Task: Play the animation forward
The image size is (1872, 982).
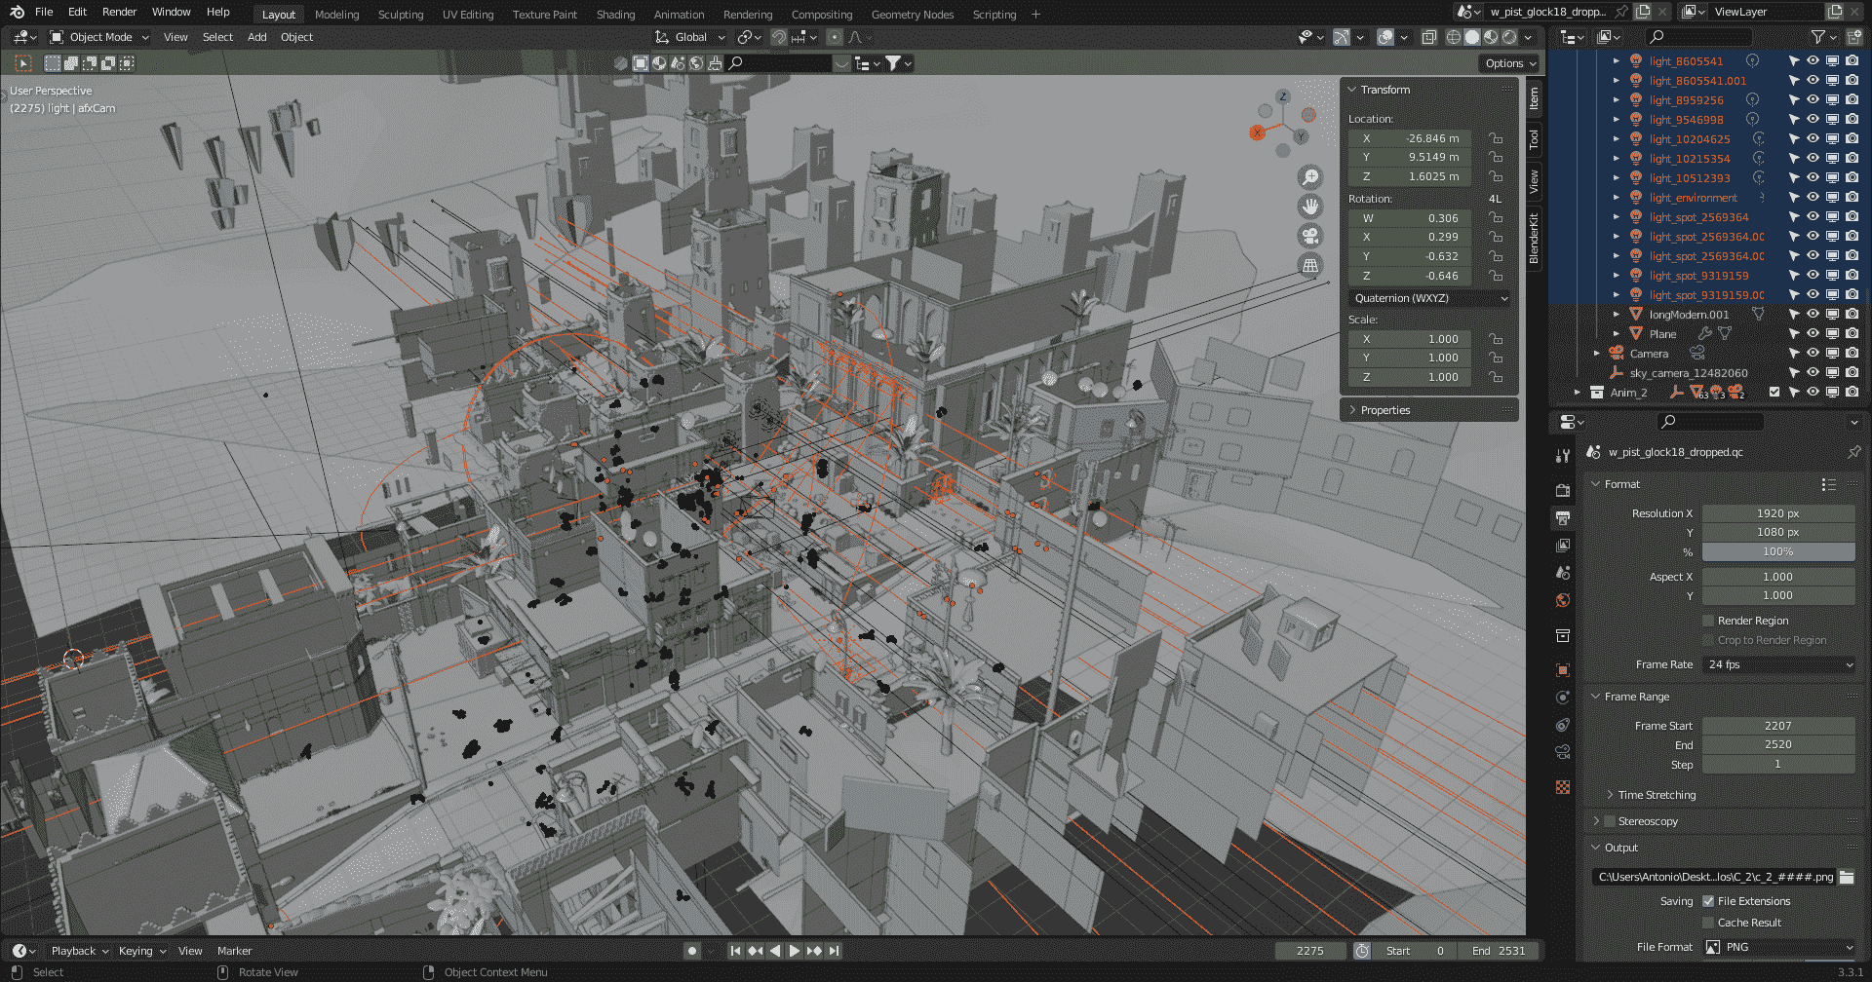Action: 795,951
